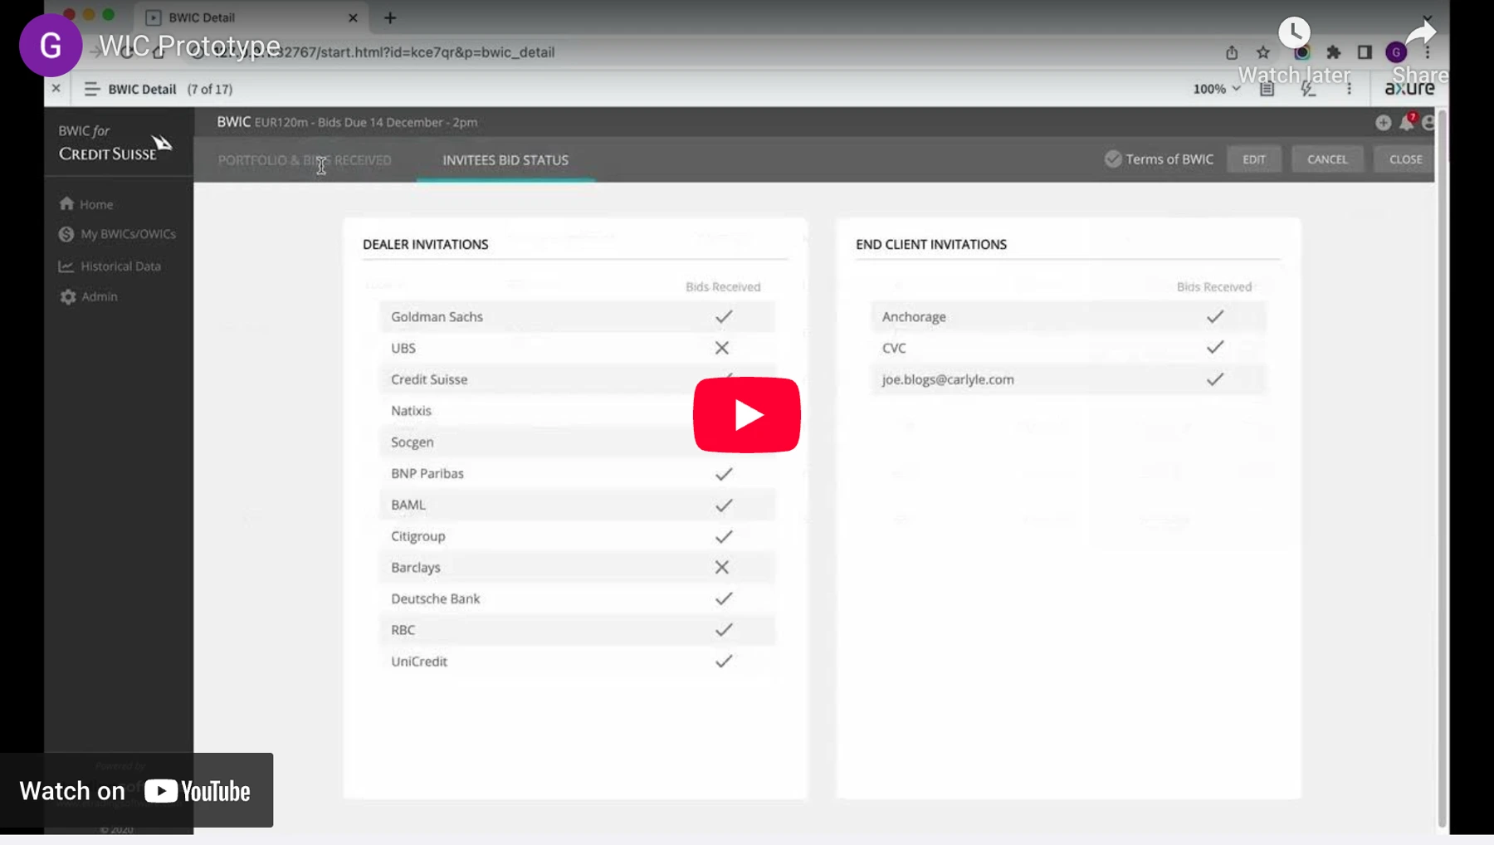The height and width of the screenshot is (845, 1494).
Task: Click the Watch later clock icon
Action: (1294, 33)
